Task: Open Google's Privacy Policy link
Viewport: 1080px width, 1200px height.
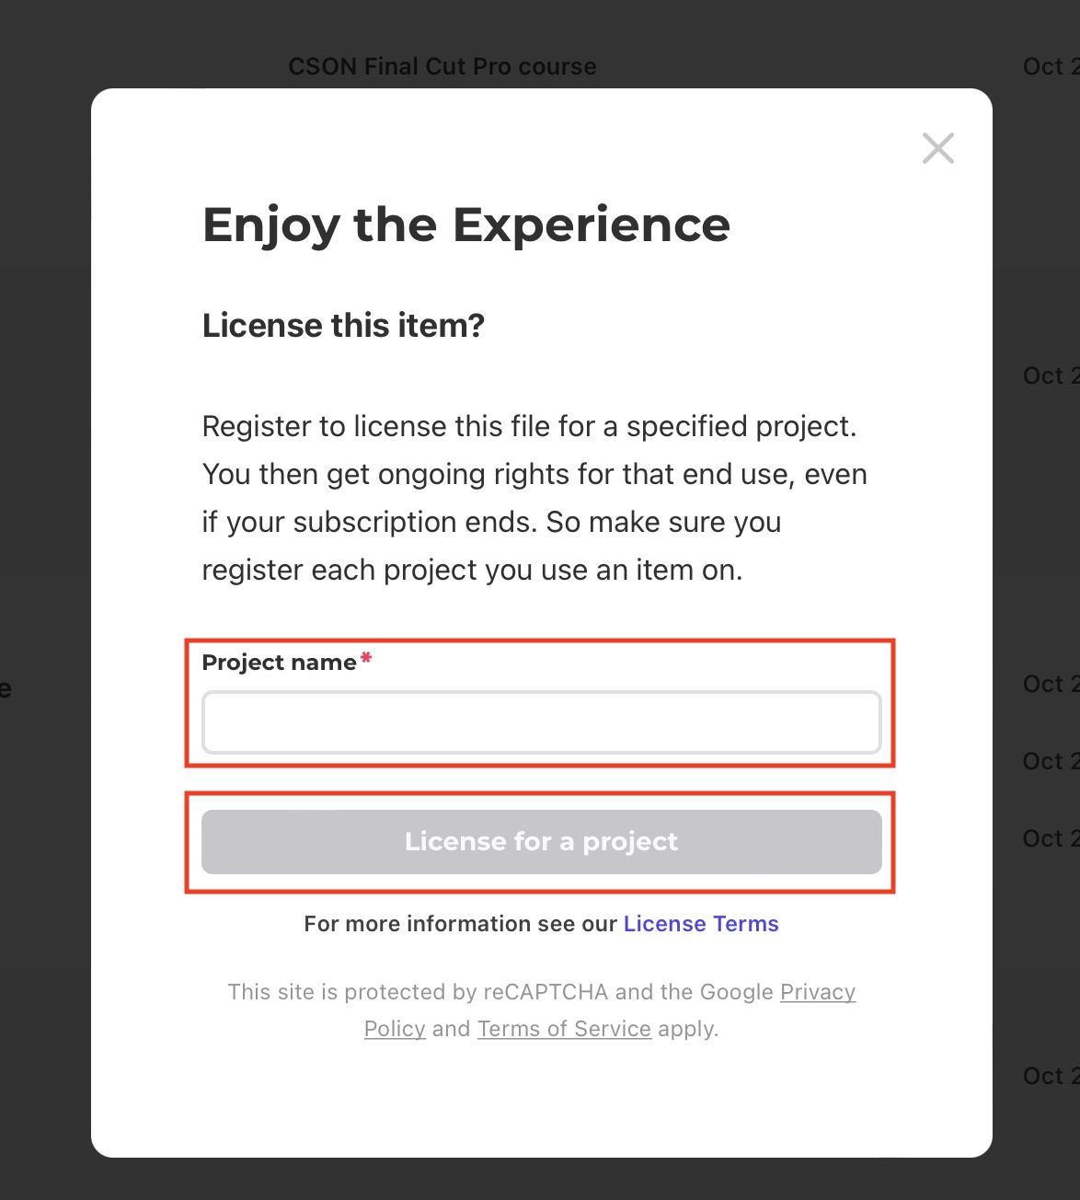Action: (817, 992)
